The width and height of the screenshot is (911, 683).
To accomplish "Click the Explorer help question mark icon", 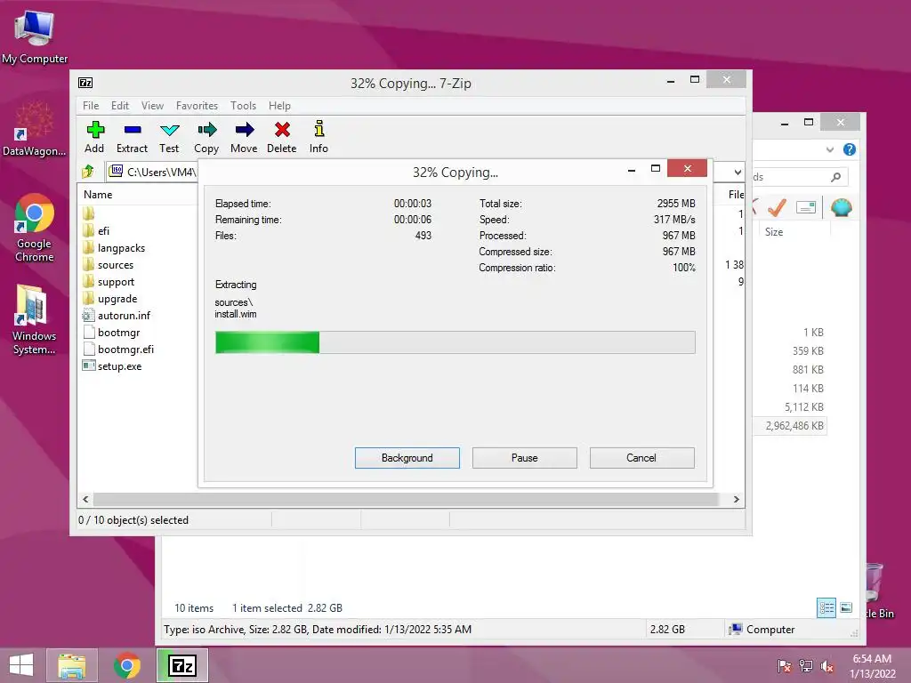I will [849, 149].
